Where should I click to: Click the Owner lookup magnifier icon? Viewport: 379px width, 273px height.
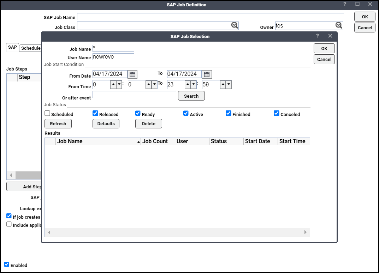(x=339, y=25)
